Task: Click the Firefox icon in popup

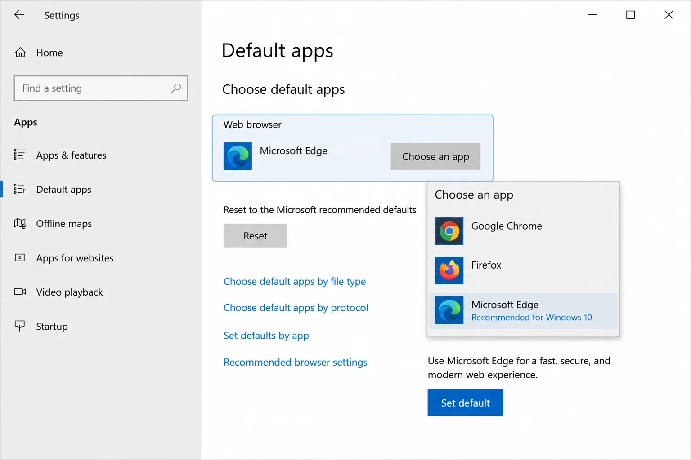Action: point(449,270)
